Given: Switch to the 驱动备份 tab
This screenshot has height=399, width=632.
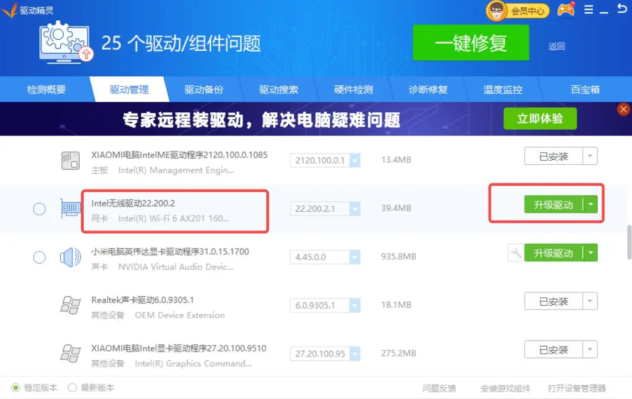Looking at the screenshot, I should coord(204,90).
